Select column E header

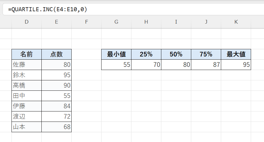56,22
